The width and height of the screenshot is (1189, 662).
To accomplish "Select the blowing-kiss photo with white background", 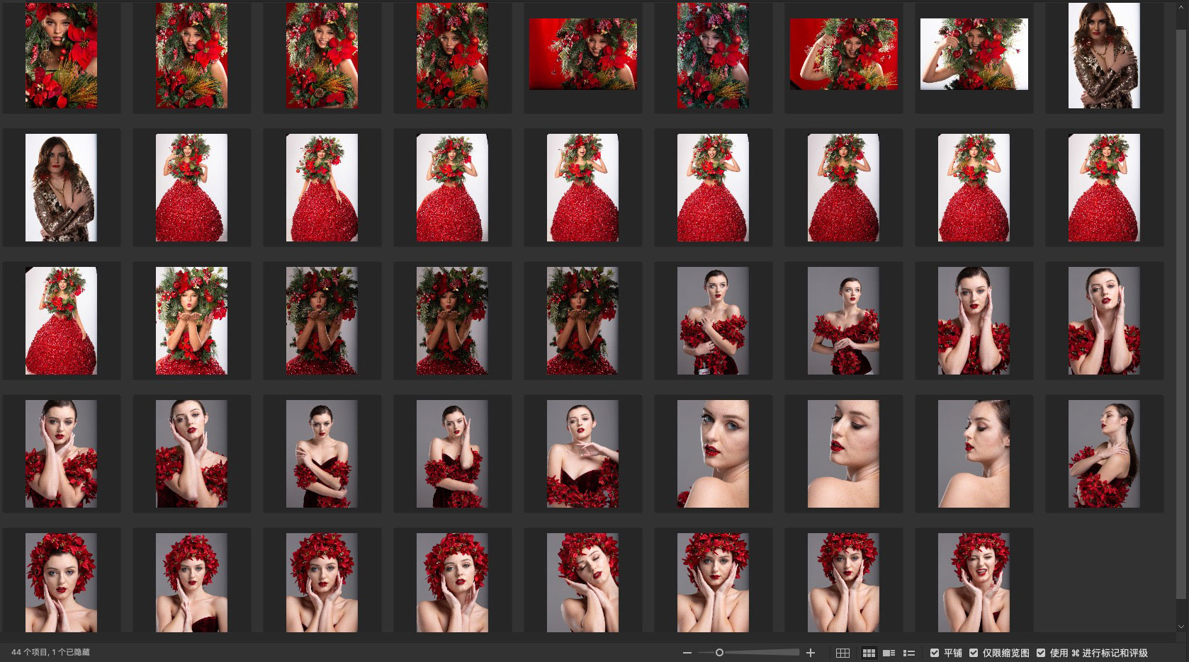I will pyautogui.click(x=191, y=321).
